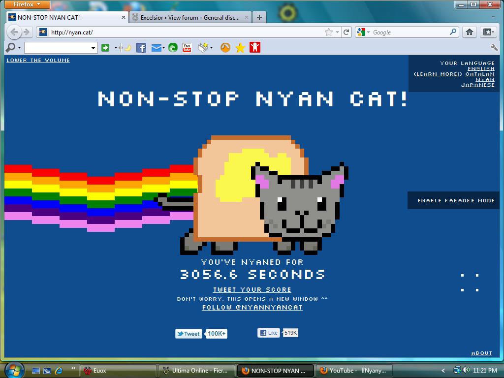504x378 pixels.
Task: Expand the book icon dropdown arrow
Action: (x=211, y=48)
